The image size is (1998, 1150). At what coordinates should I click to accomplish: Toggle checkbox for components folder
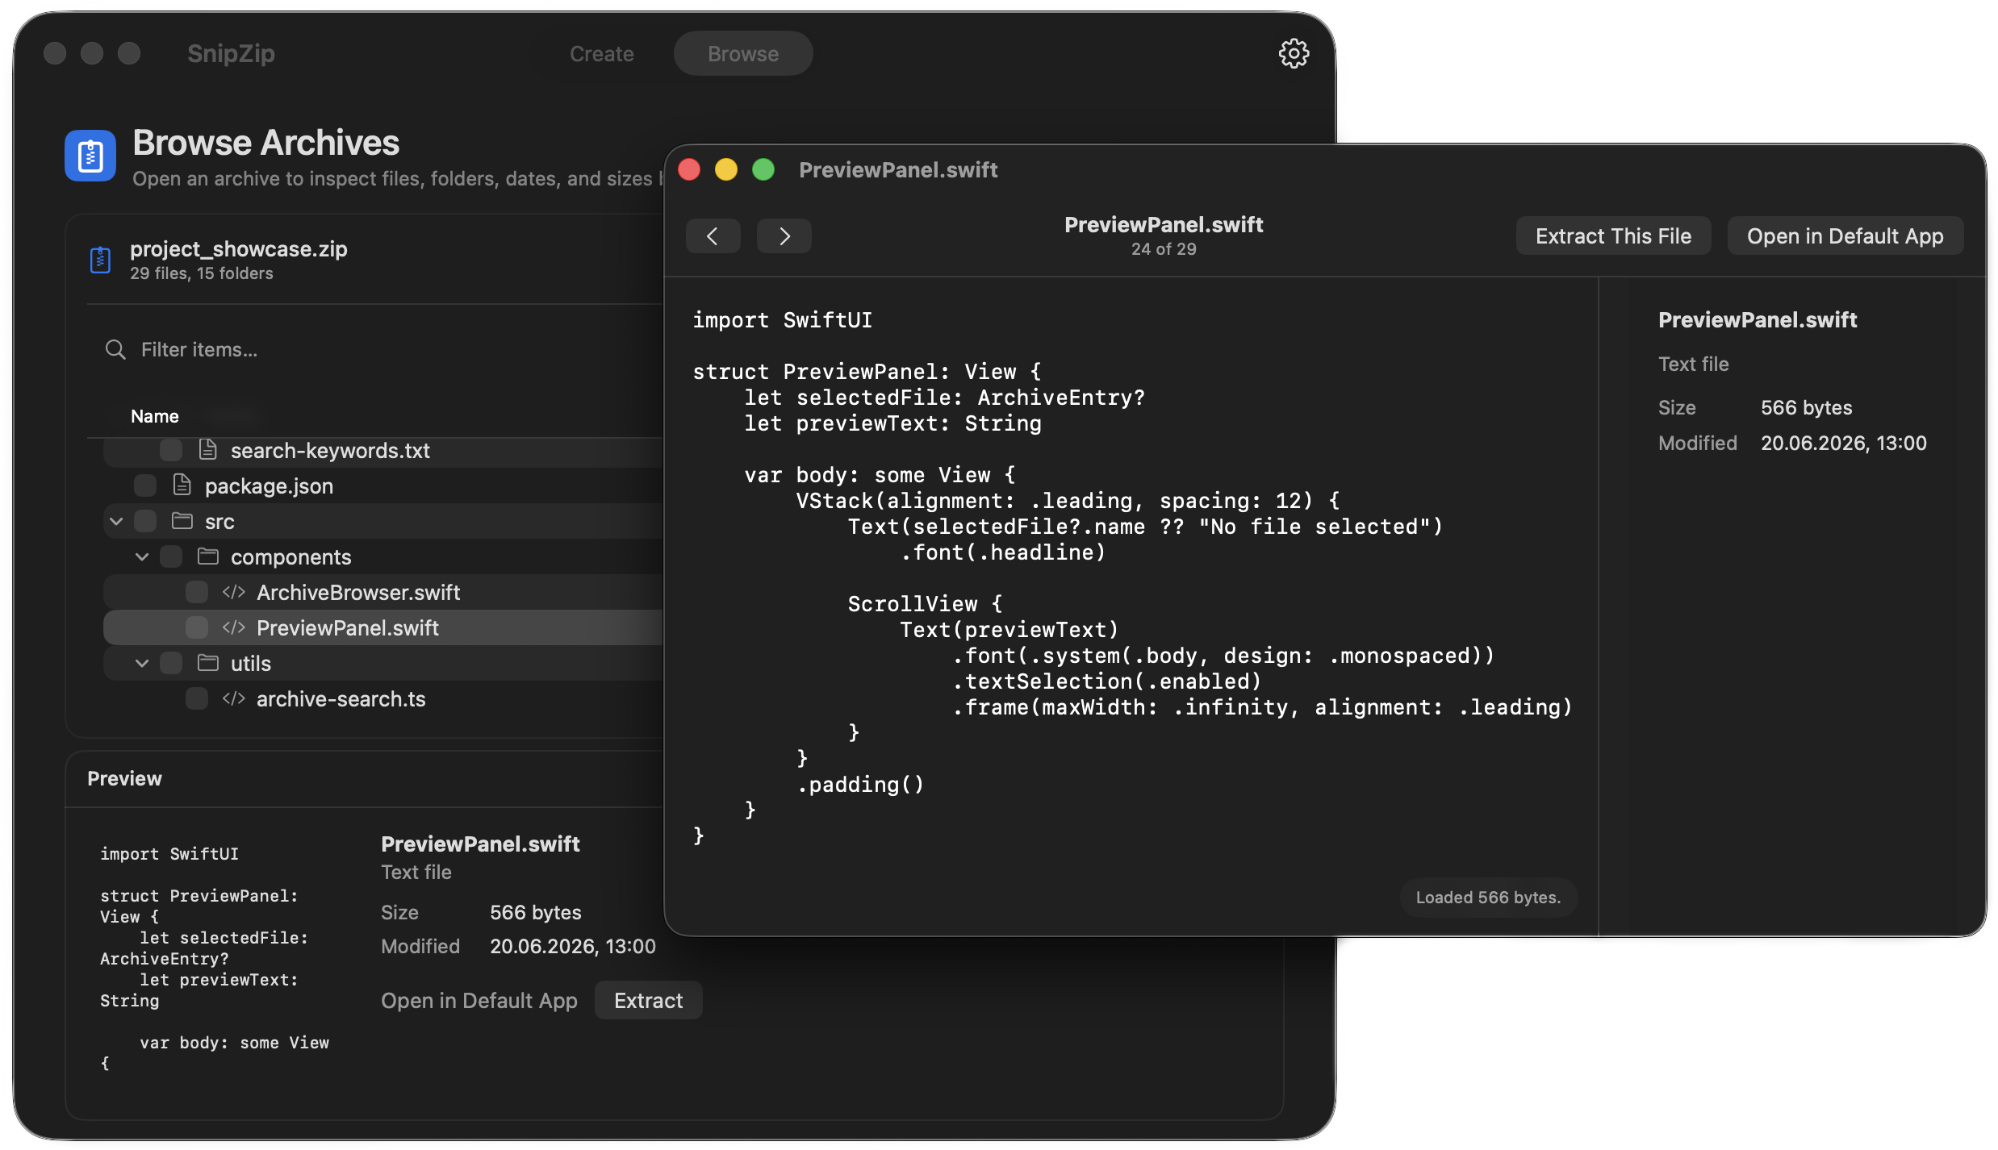171,556
